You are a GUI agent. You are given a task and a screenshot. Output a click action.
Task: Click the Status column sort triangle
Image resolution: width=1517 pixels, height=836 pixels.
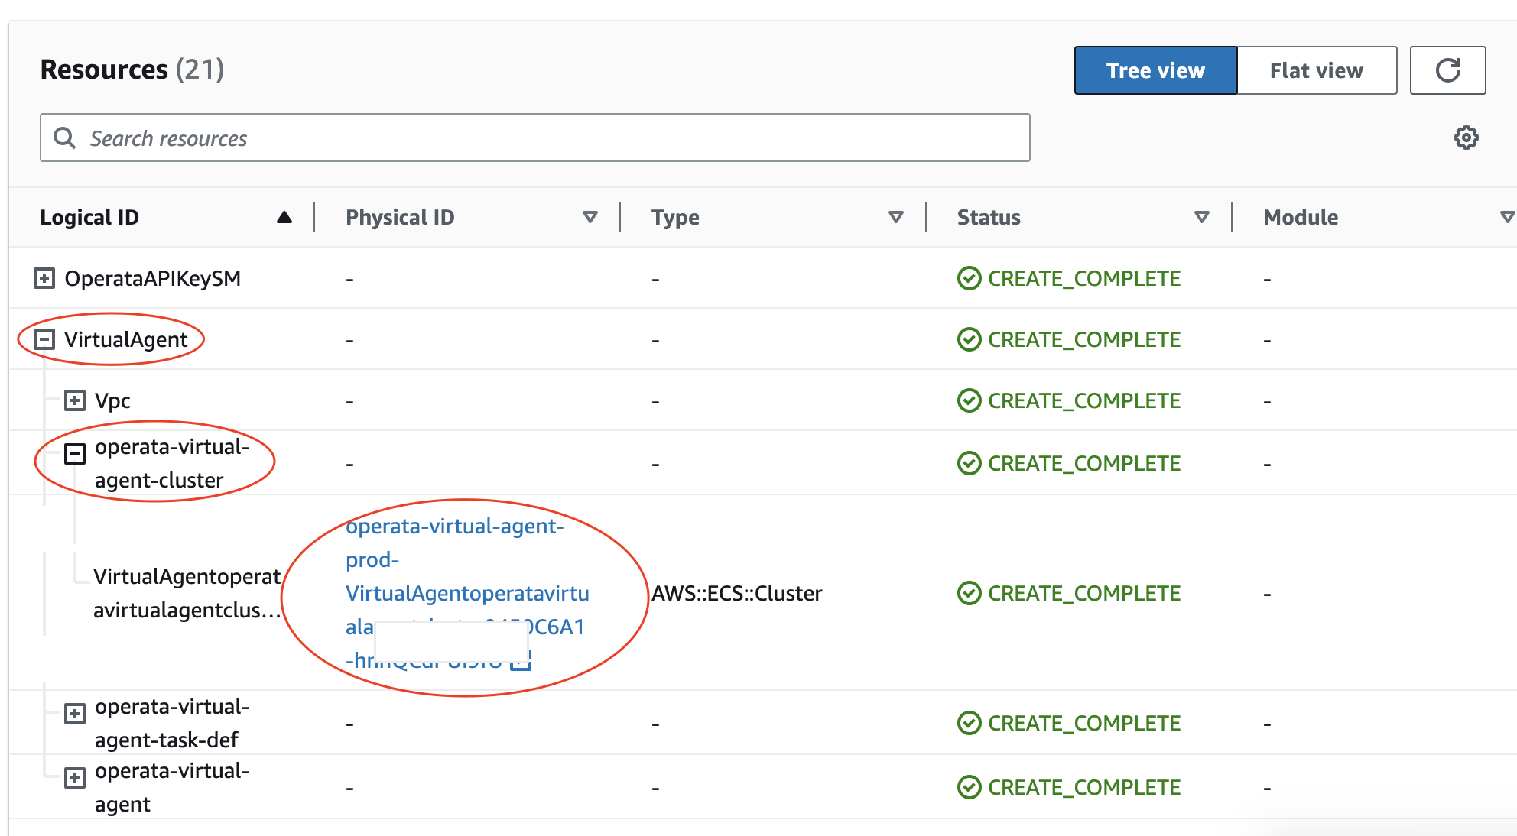point(1201,217)
